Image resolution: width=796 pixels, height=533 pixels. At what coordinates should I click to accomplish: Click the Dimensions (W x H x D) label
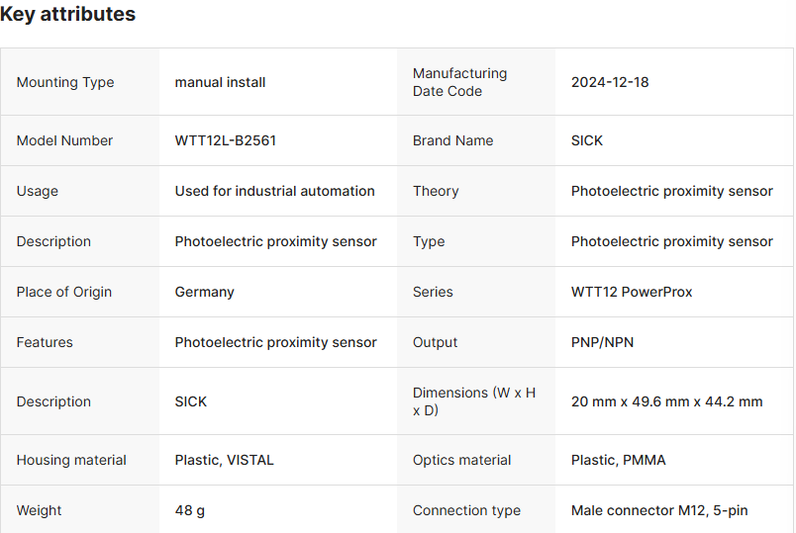(474, 401)
